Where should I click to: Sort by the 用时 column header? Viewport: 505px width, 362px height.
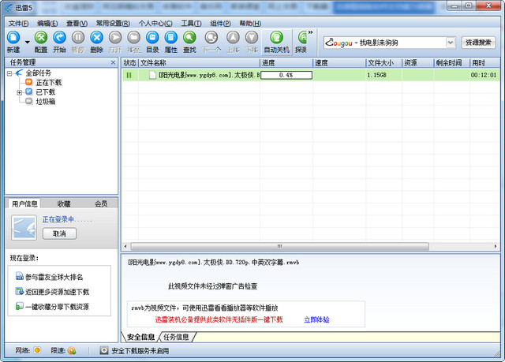[484, 63]
